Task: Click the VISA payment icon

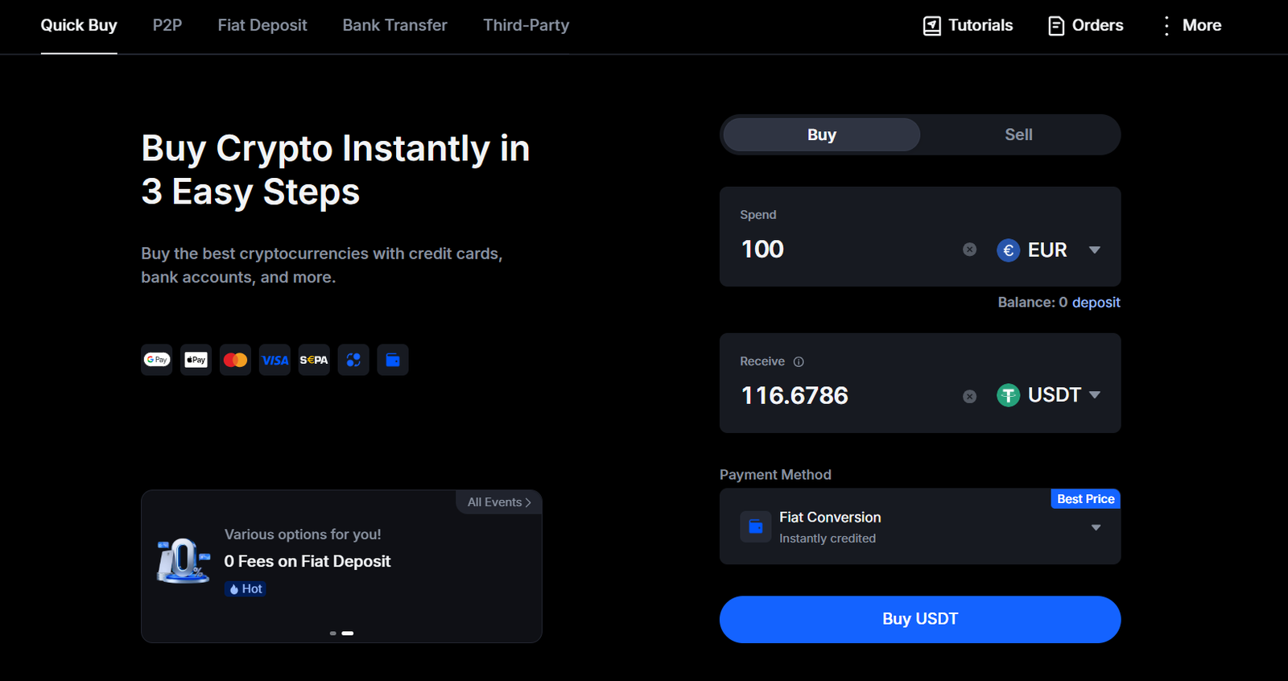Action: click(275, 360)
